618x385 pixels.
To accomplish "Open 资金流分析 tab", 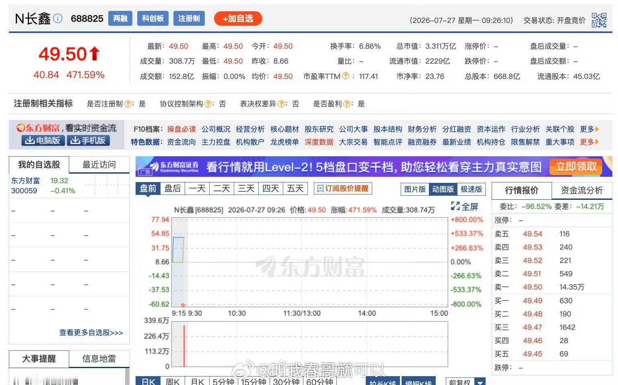I will point(582,190).
